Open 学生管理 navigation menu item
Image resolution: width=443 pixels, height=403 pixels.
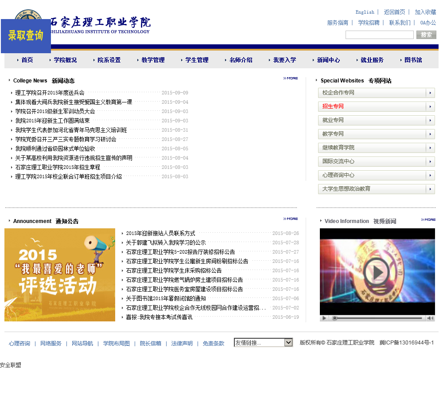point(197,60)
